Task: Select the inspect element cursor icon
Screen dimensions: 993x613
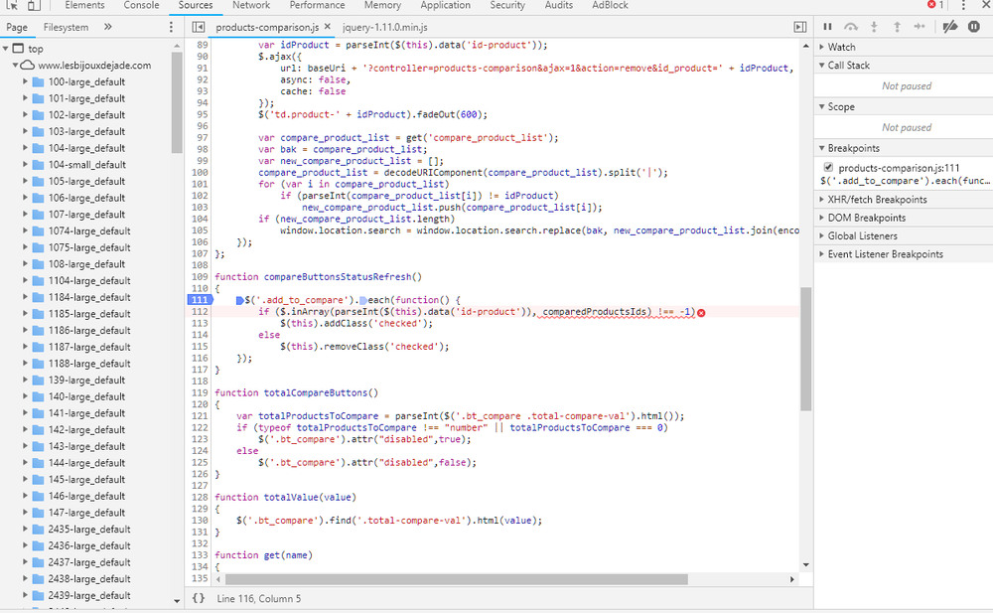Action: click(x=10, y=7)
